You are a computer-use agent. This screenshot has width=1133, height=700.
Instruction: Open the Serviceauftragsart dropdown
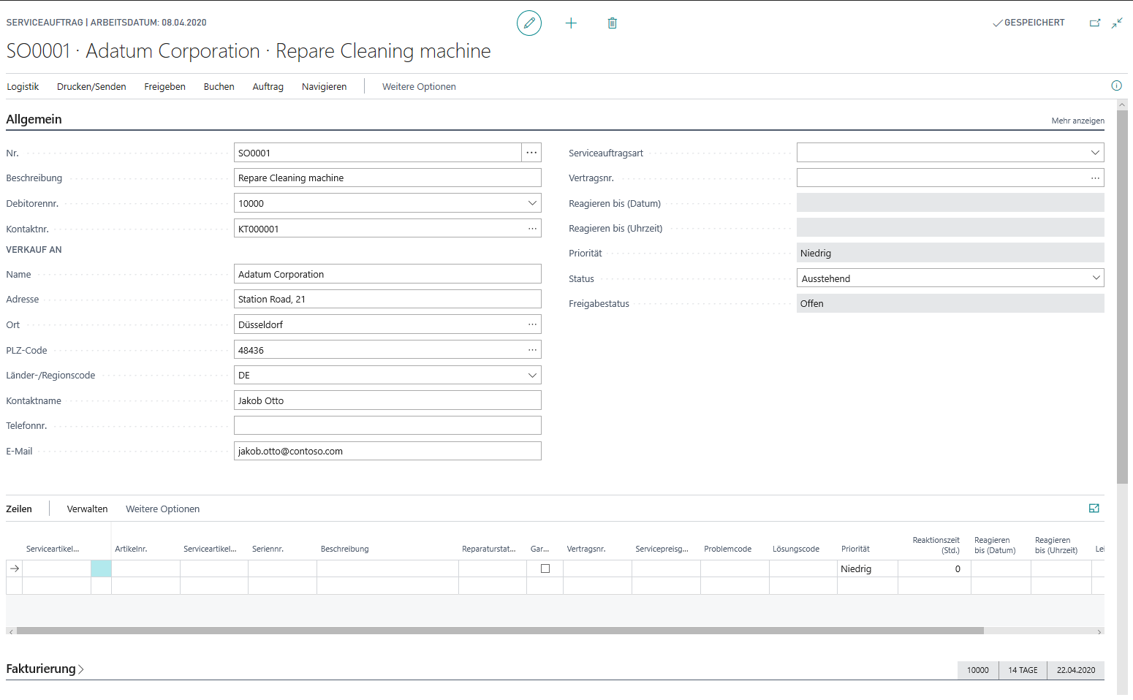coord(1095,153)
